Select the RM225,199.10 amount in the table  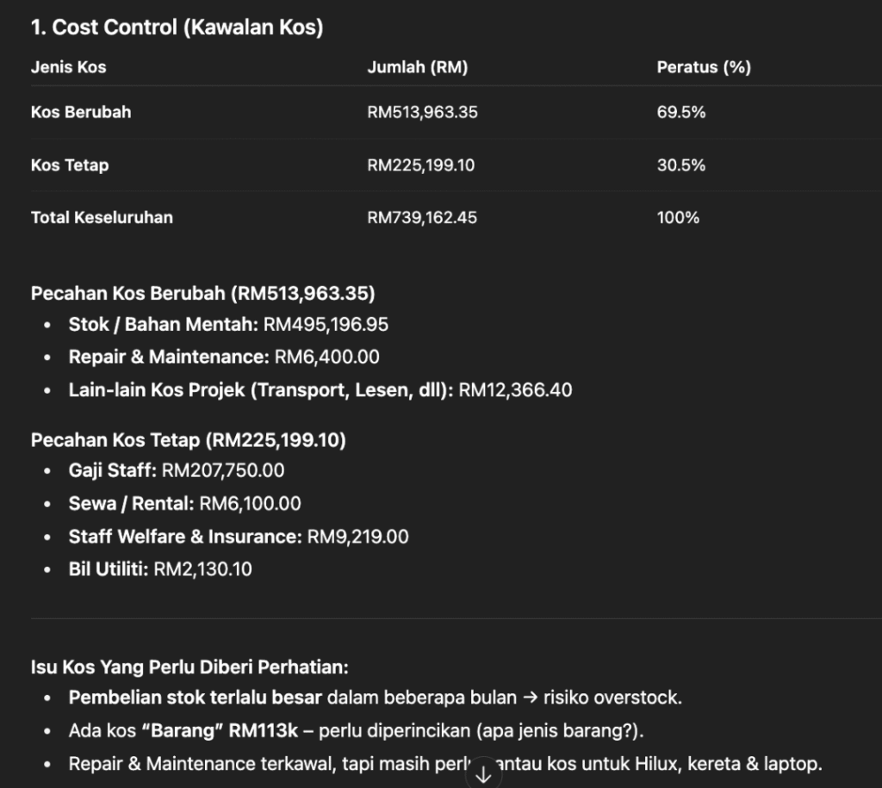tap(420, 164)
